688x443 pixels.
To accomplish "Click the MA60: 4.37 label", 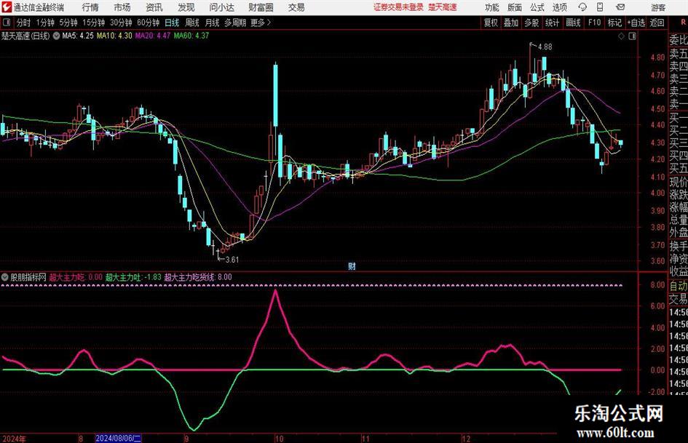I will click(x=191, y=36).
